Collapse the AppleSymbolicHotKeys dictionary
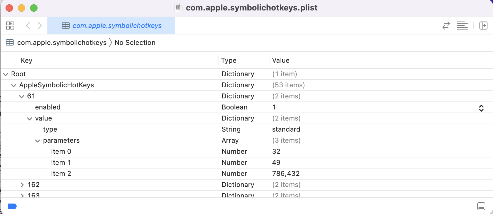 [14, 85]
